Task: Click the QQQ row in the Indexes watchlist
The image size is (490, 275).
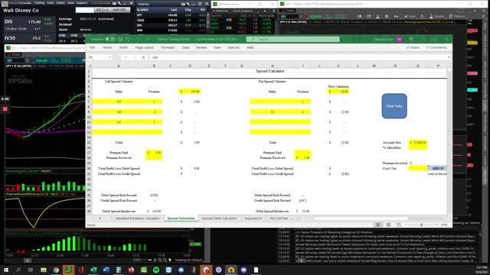Action: tap(171, 21)
